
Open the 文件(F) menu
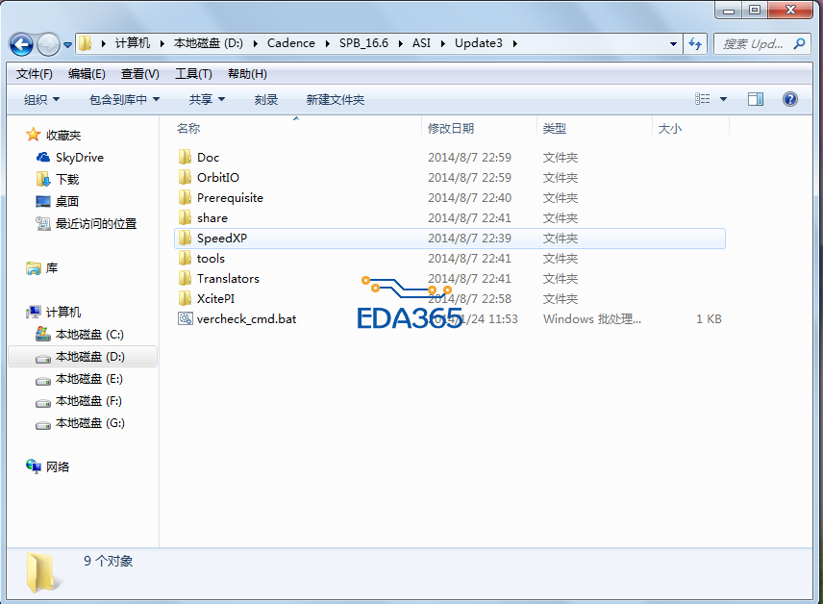coord(34,74)
